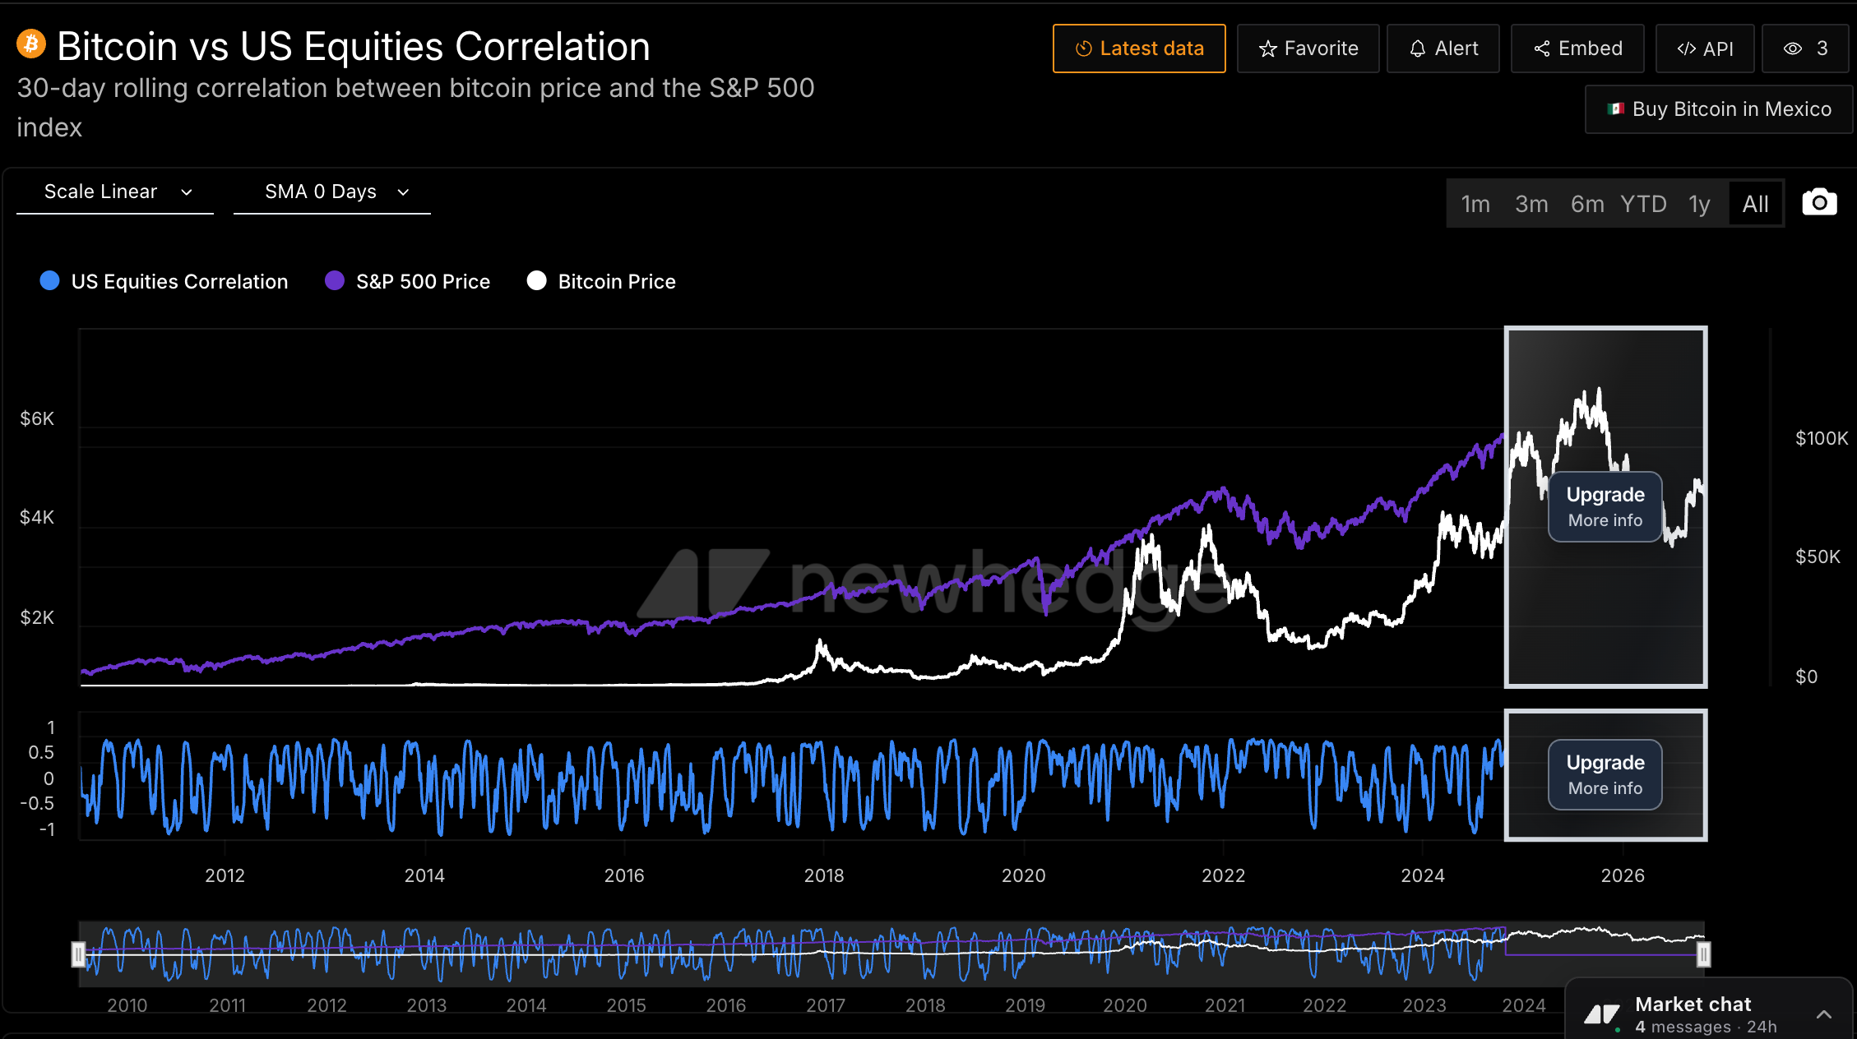This screenshot has height=1039, width=1857.
Task: Toggle Bitcoin Price series
Action: pyautogui.click(x=601, y=282)
